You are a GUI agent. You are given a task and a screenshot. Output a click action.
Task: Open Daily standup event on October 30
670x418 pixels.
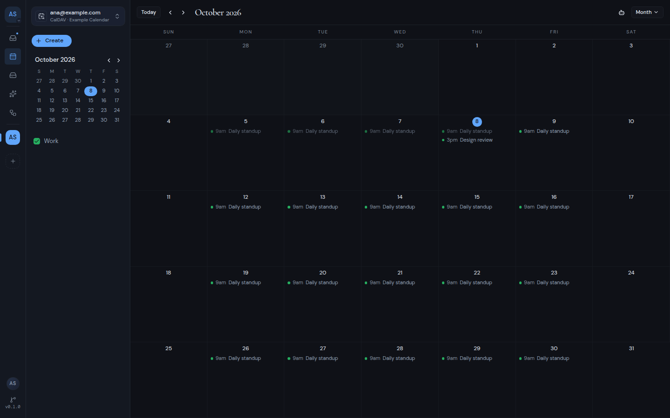[554, 359]
